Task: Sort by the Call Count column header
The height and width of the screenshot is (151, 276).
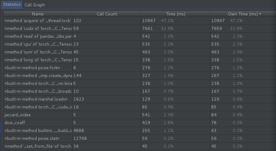Action: click(107, 14)
